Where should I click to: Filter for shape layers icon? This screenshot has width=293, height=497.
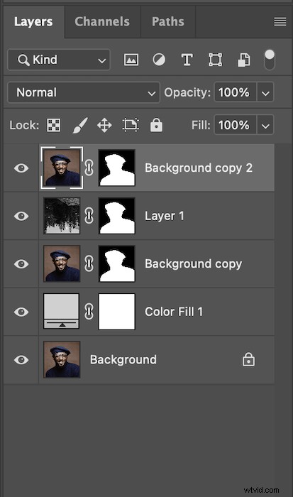pyautogui.click(x=215, y=60)
